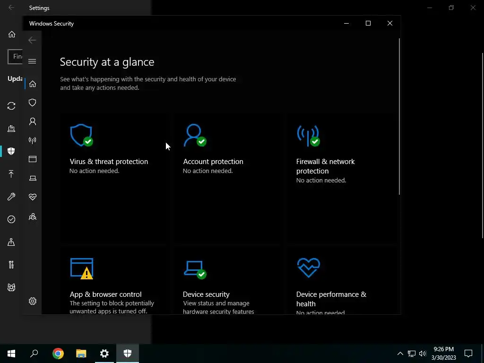Open network status tray icon

(412, 354)
